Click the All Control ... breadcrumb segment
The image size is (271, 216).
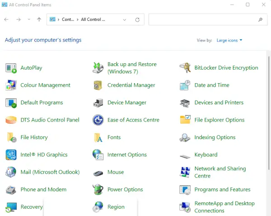tap(93, 19)
